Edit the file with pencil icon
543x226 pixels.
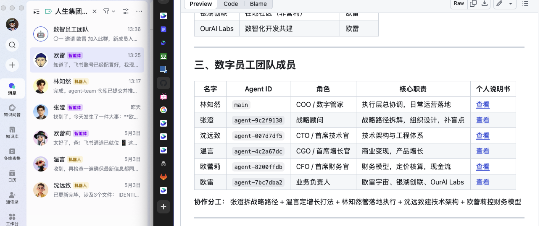click(x=499, y=3)
